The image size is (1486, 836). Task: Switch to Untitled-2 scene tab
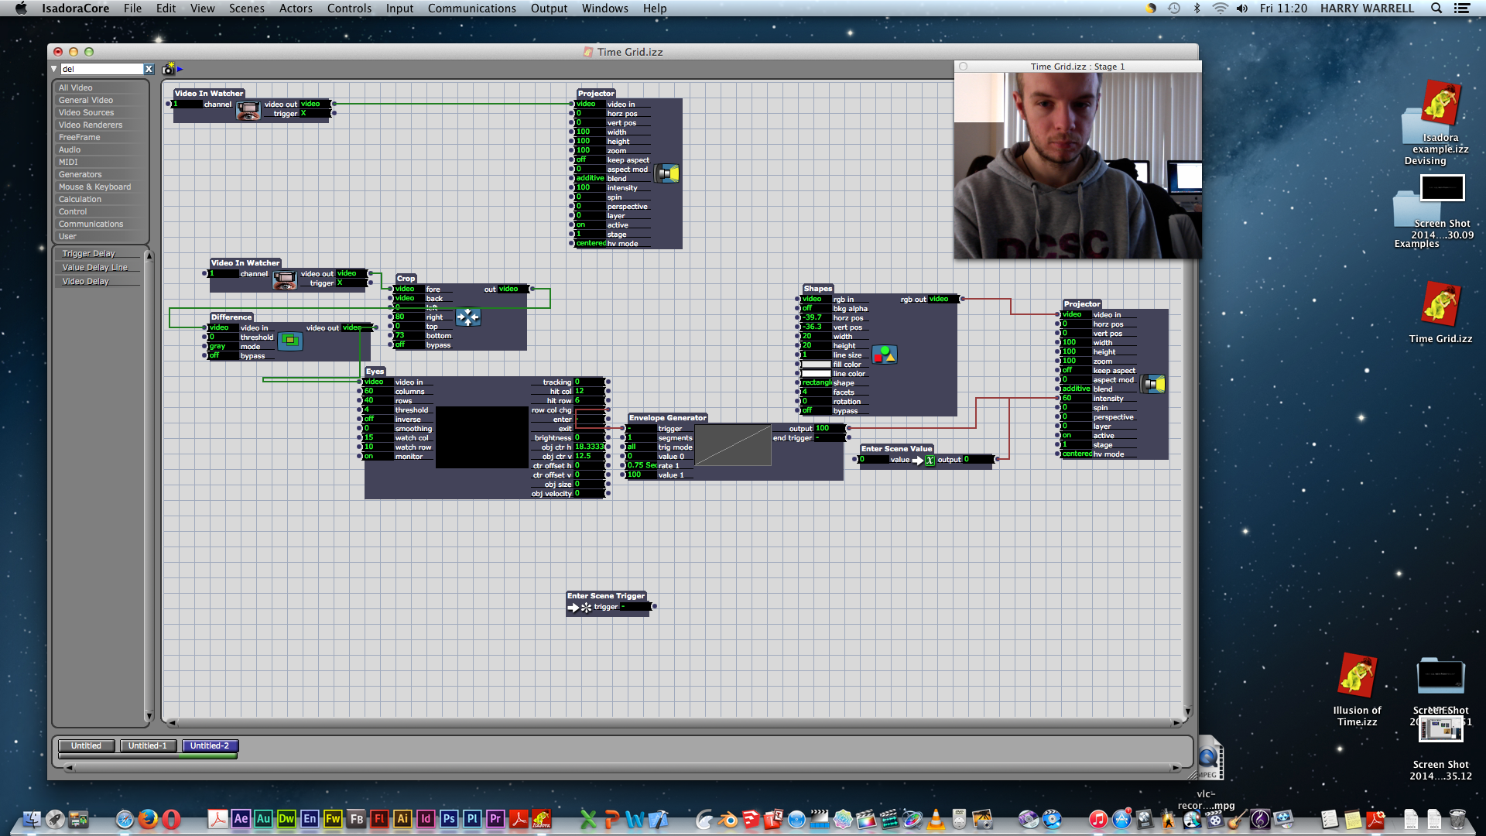pyautogui.click(x=207, y=745)
